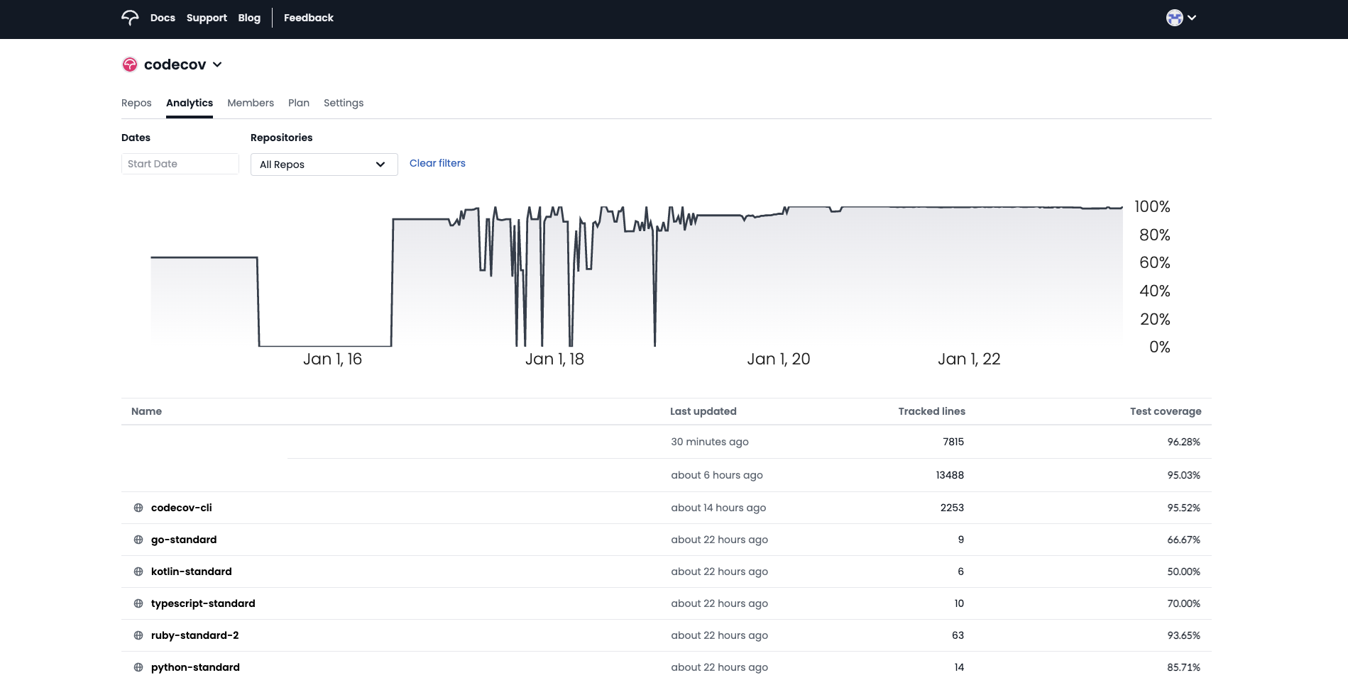Open the Settings tab
This screenshot has width=1348, height=680.
pyautogui.click(x=344, y=103)
